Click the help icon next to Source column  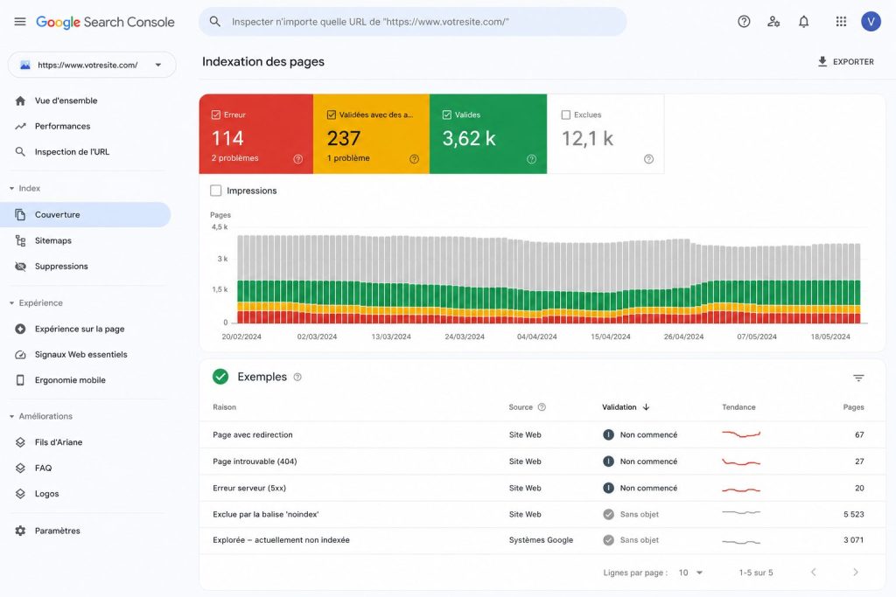click(x=542, y=407)
